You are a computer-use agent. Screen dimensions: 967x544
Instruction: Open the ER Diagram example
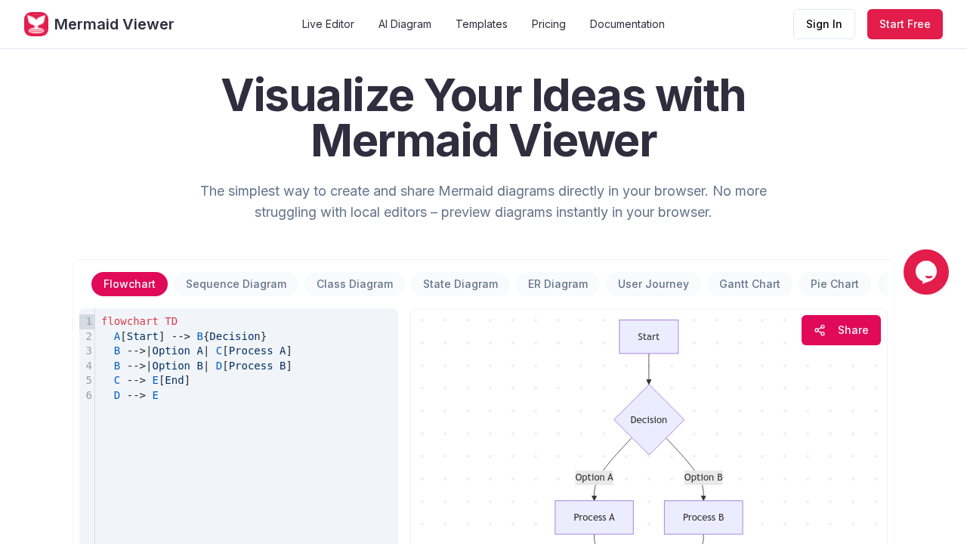(558, 285)
